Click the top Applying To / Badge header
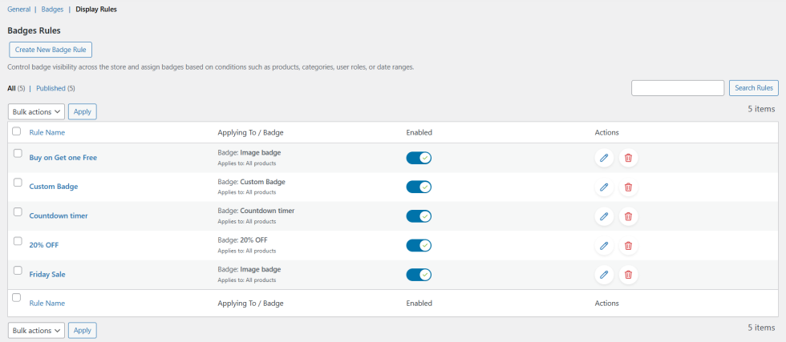Screen dimensions: 786x342 tap(250, 133)
